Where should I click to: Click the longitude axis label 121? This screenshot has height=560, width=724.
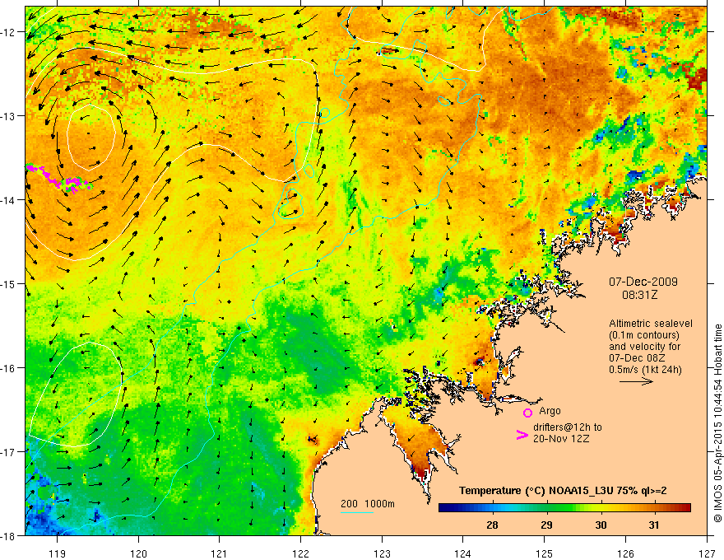[220, 553]
